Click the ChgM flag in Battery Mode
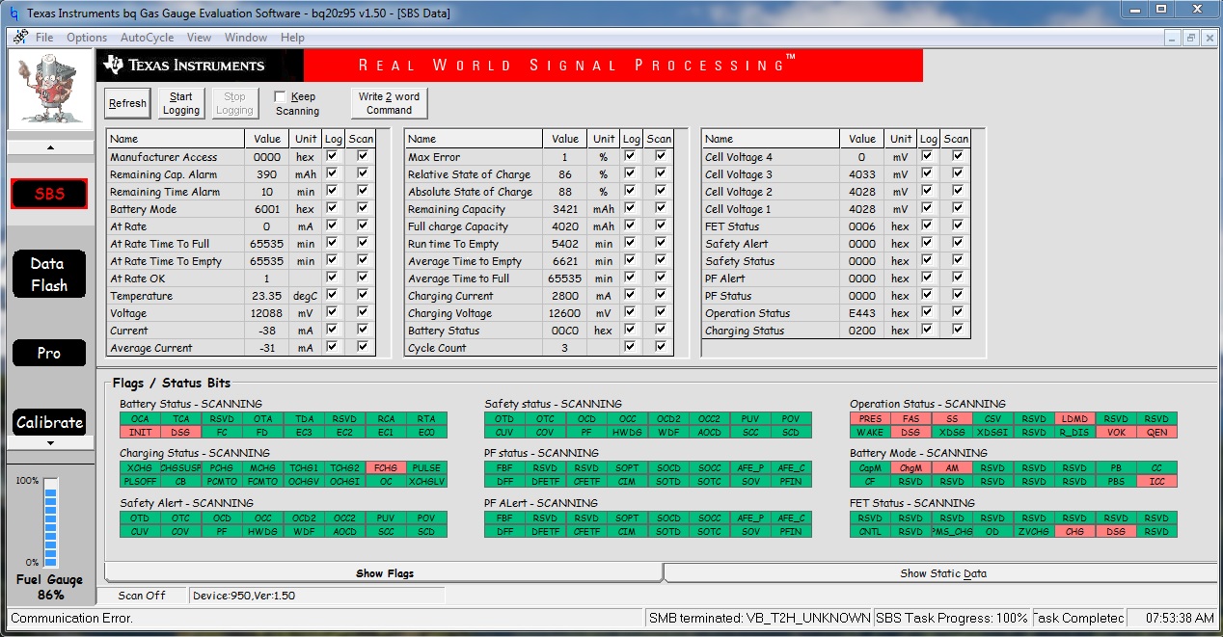Viewport: 1223px width, 637px height. click(x=910, y=467)
